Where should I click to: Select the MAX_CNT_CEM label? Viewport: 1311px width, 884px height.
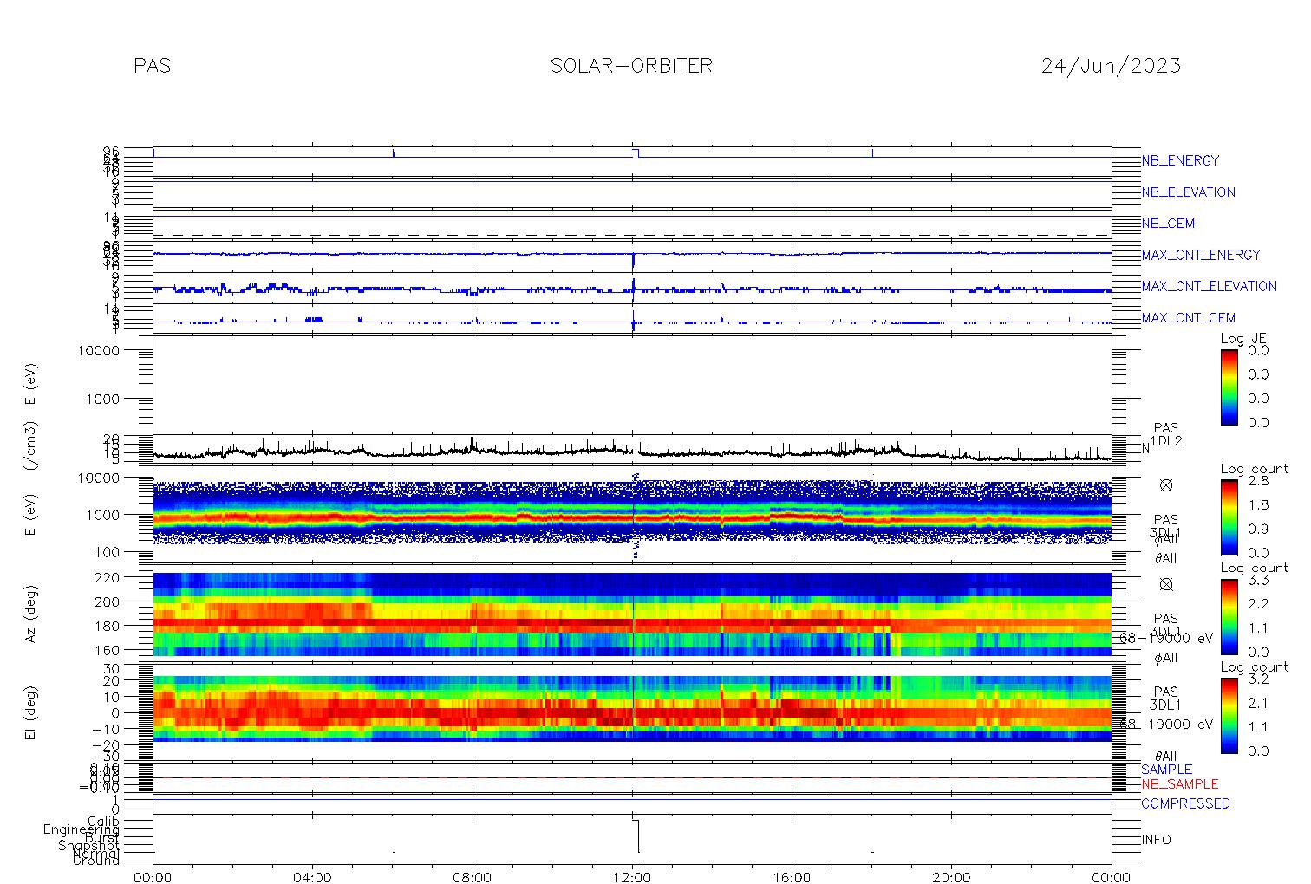tap(1188, 318)
